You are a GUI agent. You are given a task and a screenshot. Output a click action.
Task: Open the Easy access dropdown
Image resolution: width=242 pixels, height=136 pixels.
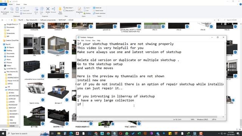click(69, 11)
